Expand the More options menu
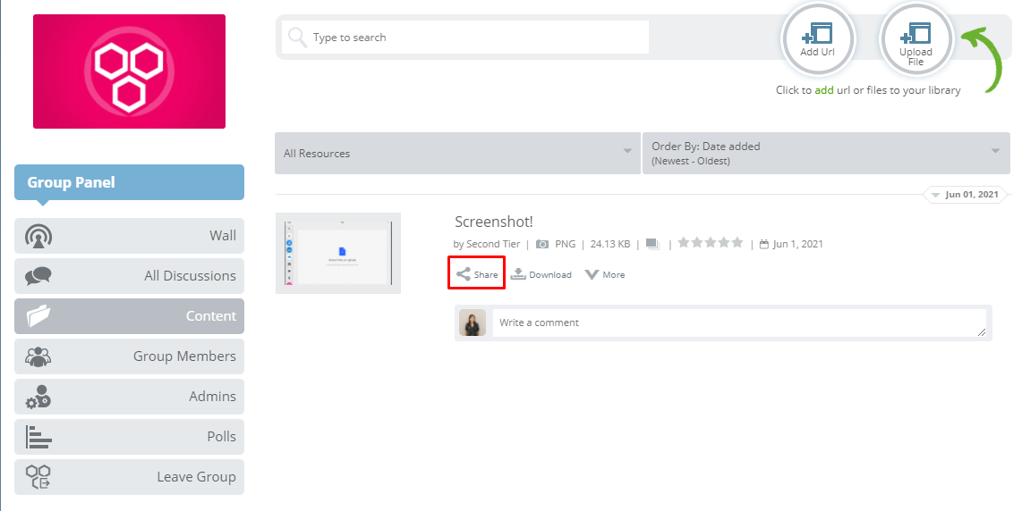This screenshot has width=1022, height=511. (x=605, y=274)
